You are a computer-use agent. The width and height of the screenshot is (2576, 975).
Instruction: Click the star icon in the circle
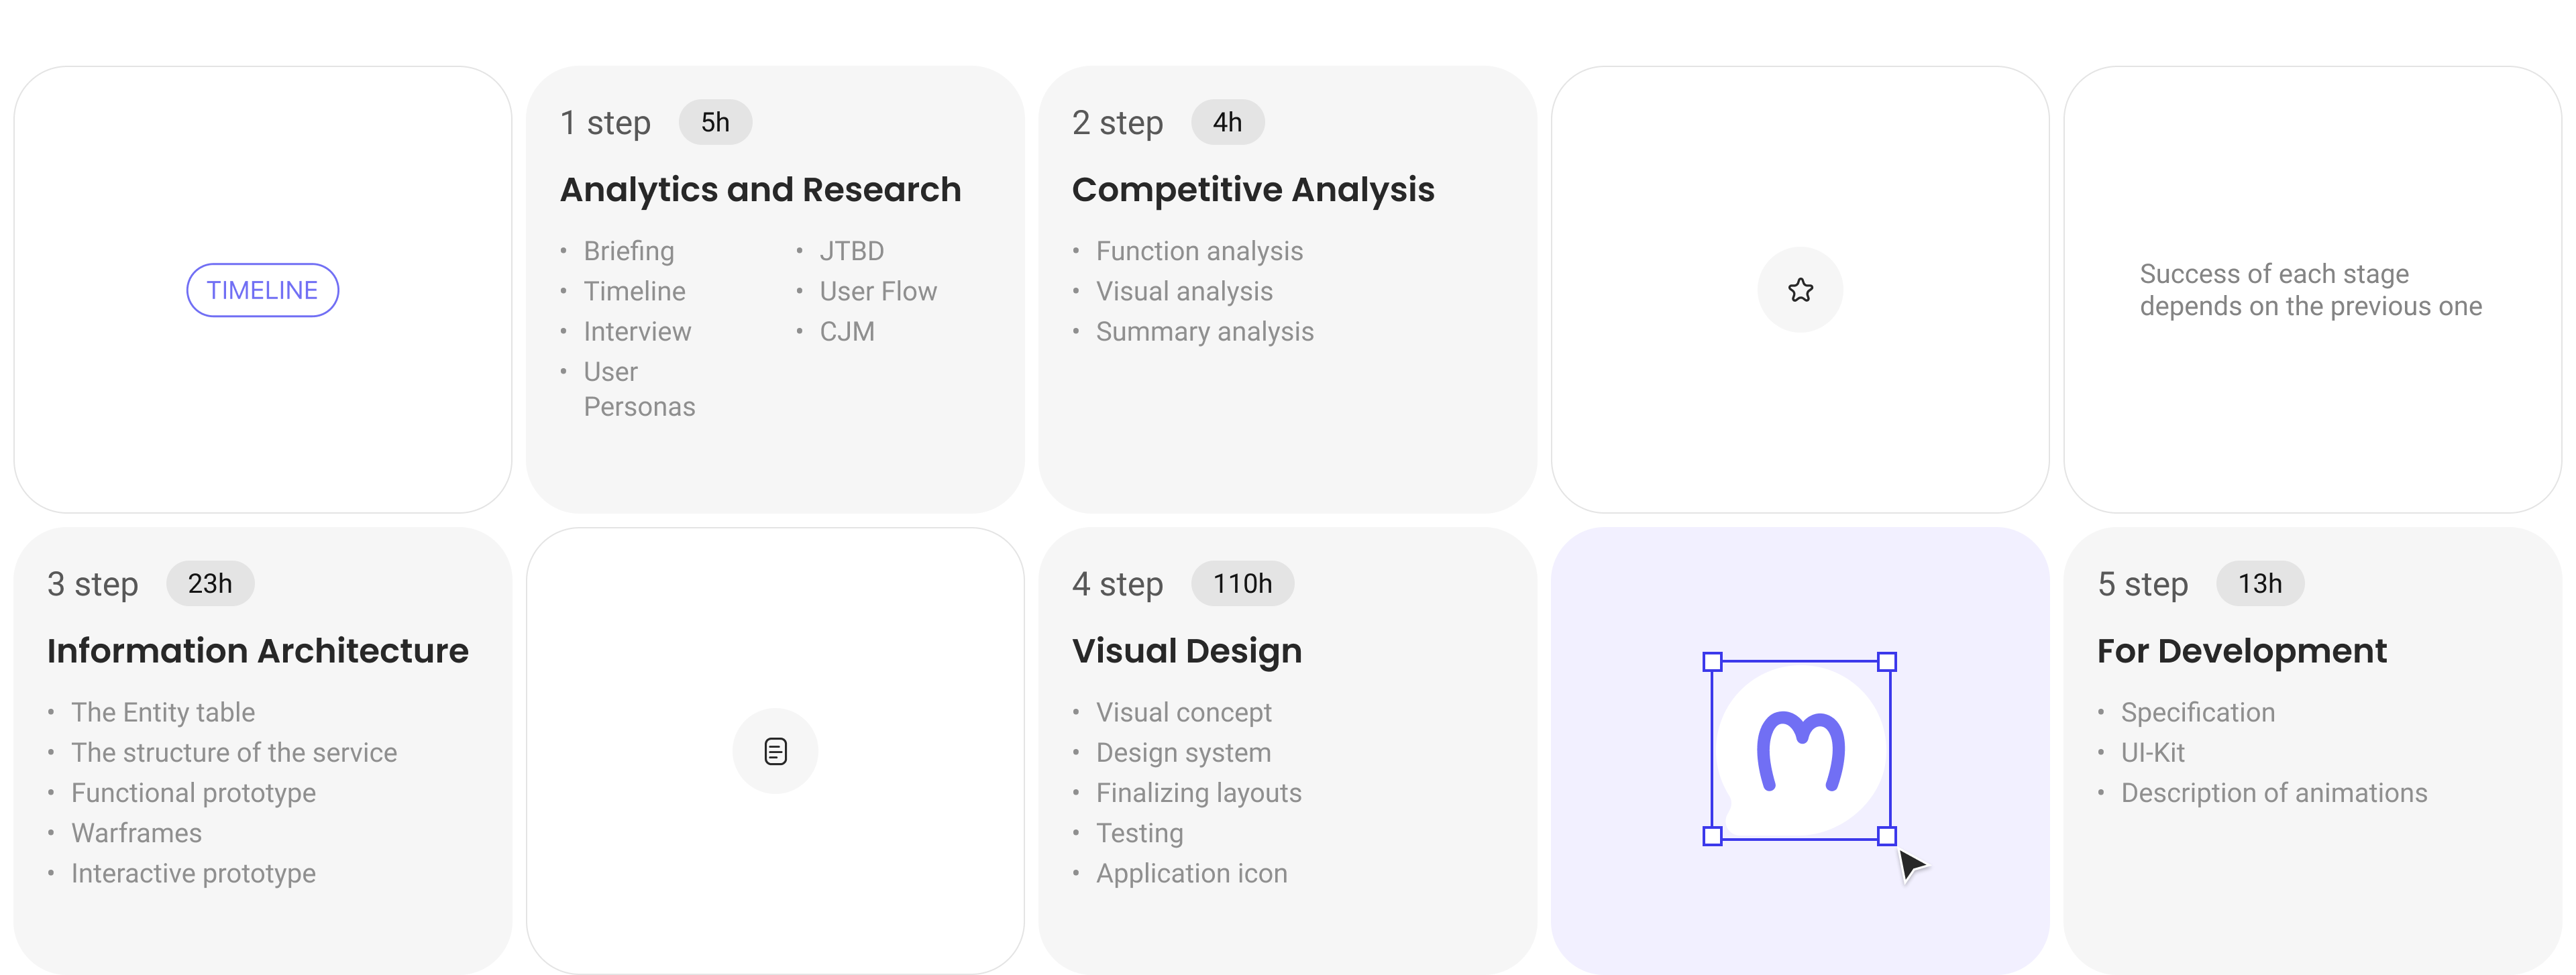1800,290
